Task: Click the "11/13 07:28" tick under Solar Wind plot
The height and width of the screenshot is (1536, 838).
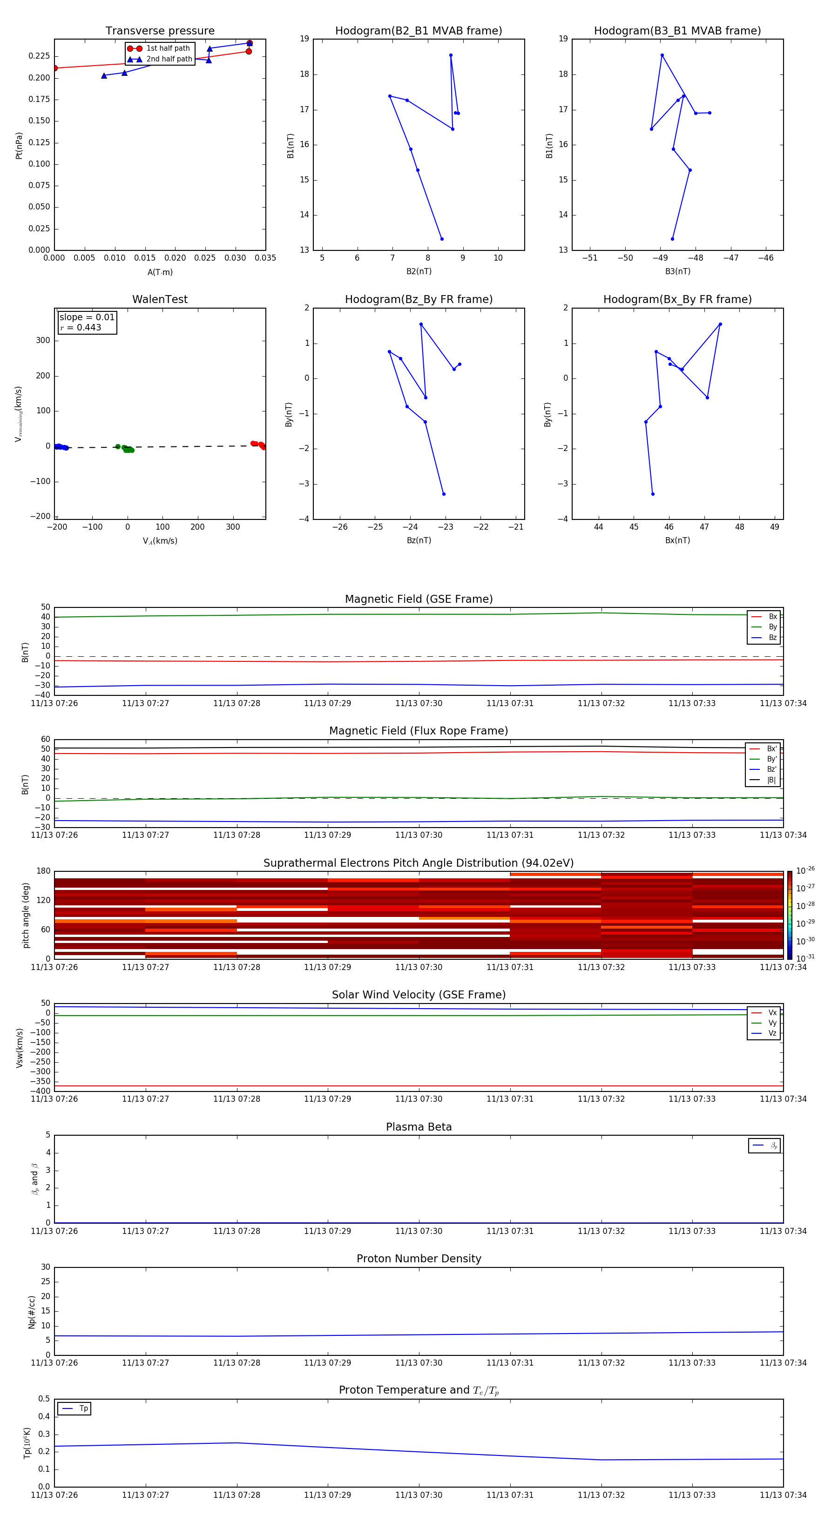Action: tap(237, 1099)
